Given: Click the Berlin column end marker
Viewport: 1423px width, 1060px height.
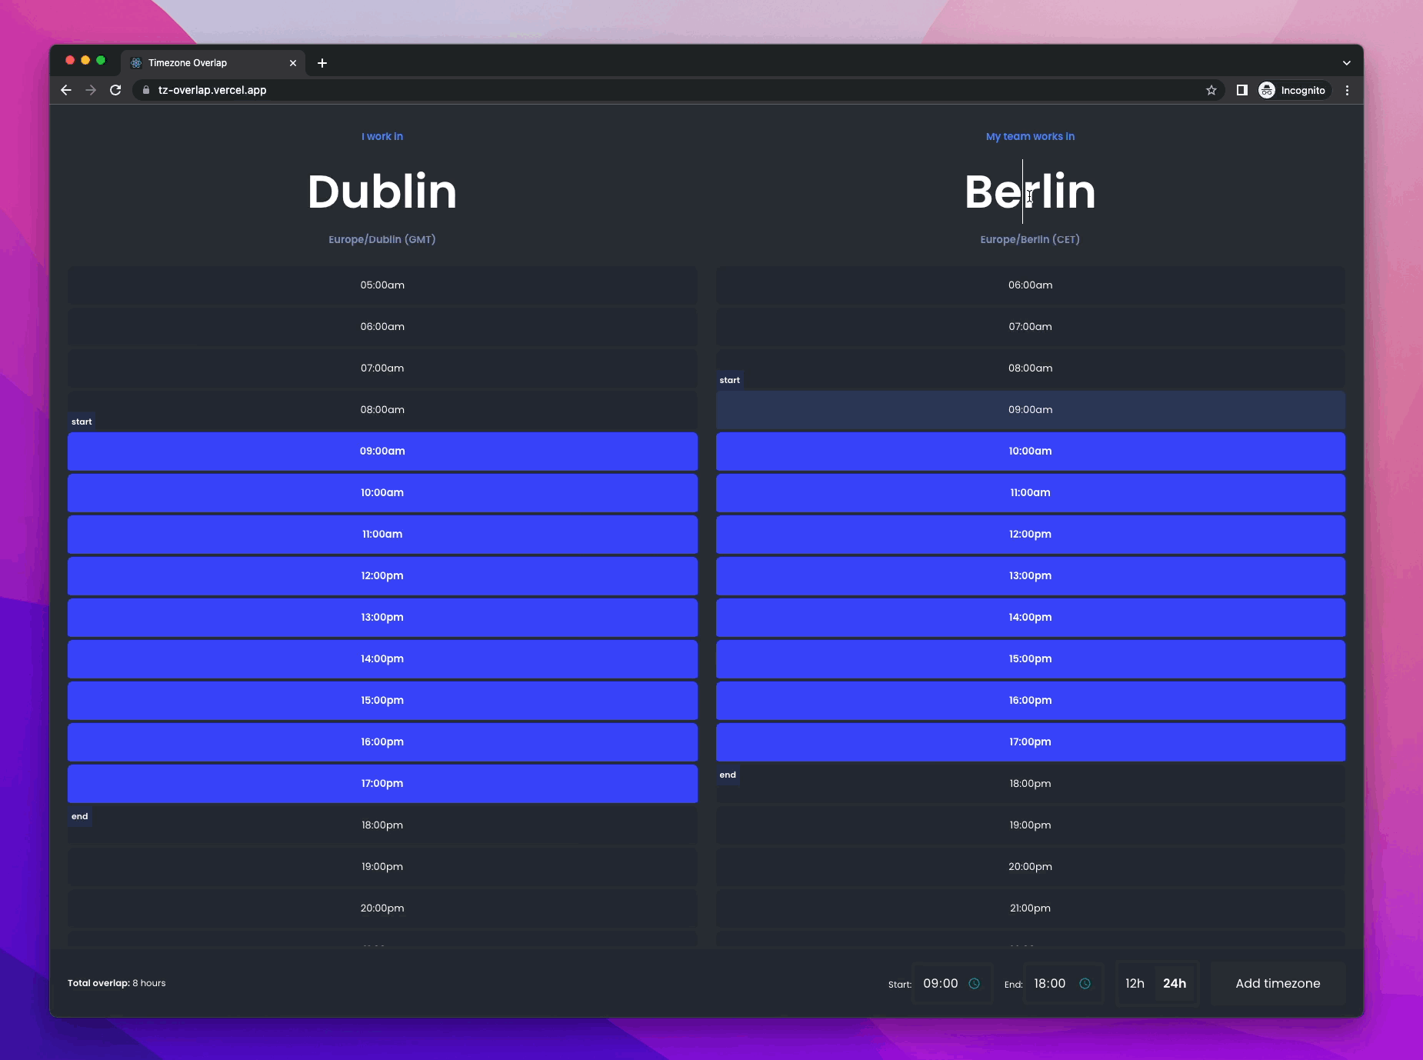Looking at the screenshot, I should pos(728,775).
